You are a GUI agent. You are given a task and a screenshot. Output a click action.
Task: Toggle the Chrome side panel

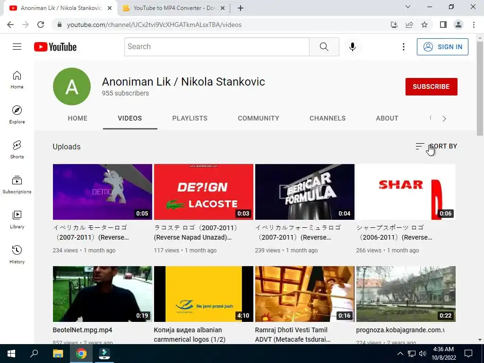[x=443, y=25]
